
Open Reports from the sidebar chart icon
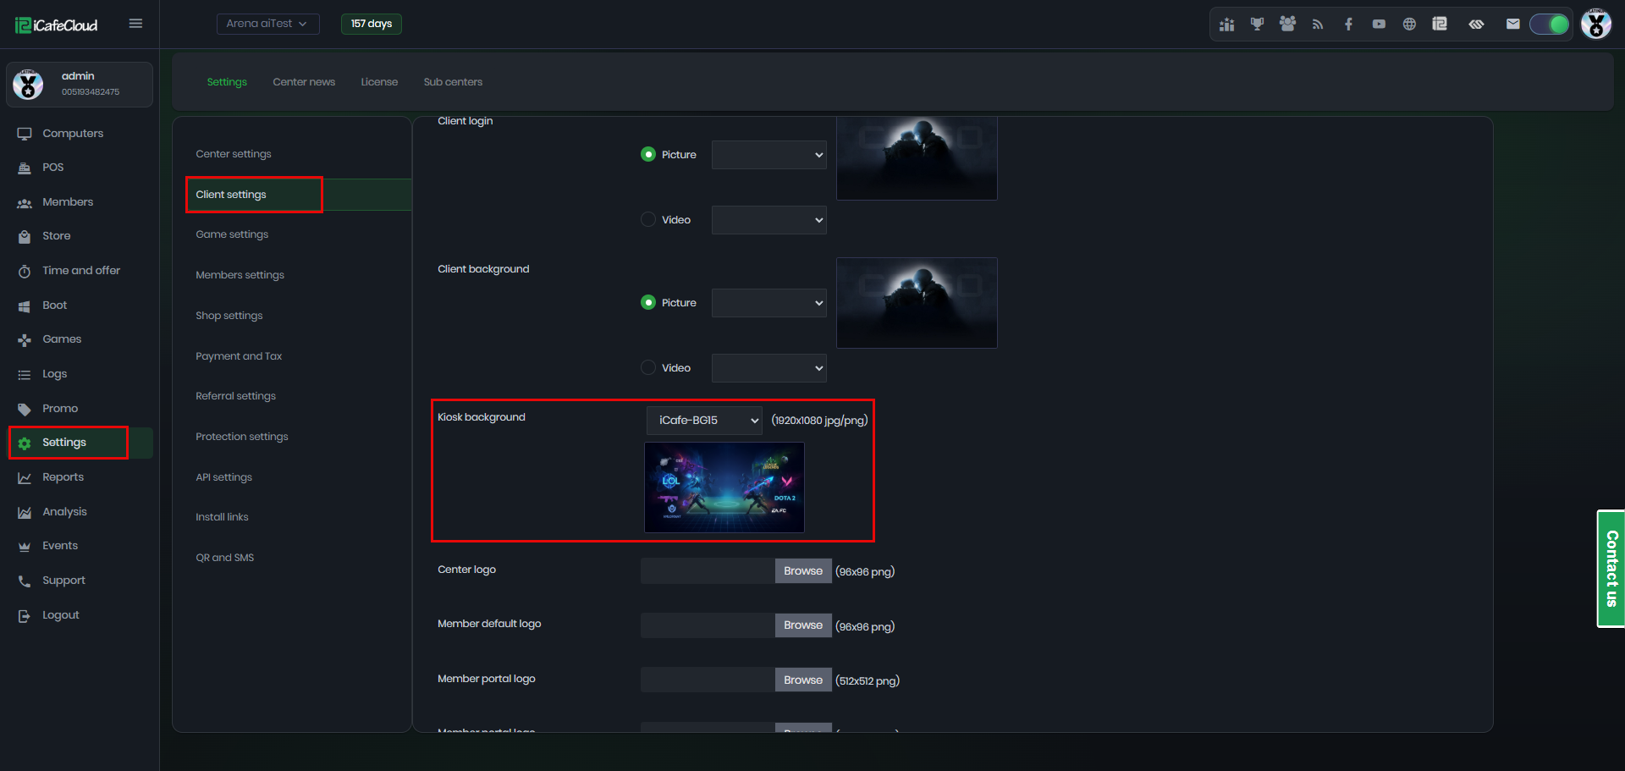[x=25, y=477]
